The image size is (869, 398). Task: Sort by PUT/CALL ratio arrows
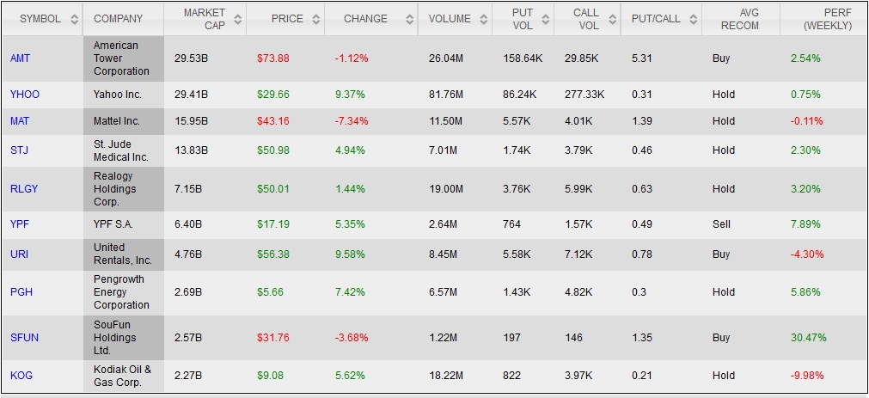[693, 19]
